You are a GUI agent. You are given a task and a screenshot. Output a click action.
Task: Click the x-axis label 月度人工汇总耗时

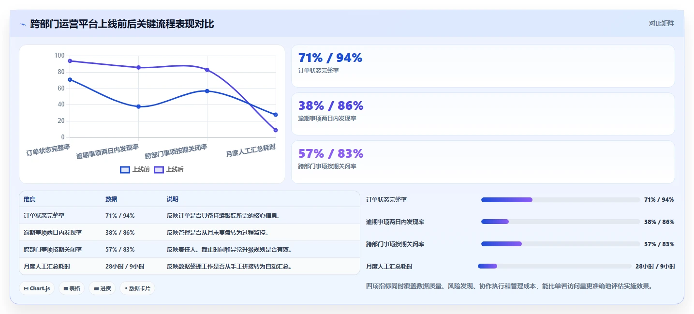251,150
